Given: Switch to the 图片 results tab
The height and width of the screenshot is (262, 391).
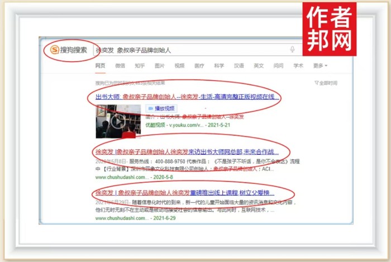Looking at the screenshot, I should coord(160,66).
